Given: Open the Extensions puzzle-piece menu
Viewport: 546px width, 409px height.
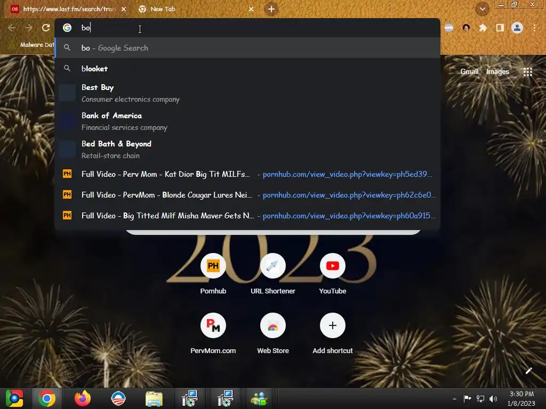Looking at the screenshot, I should 483,28.
